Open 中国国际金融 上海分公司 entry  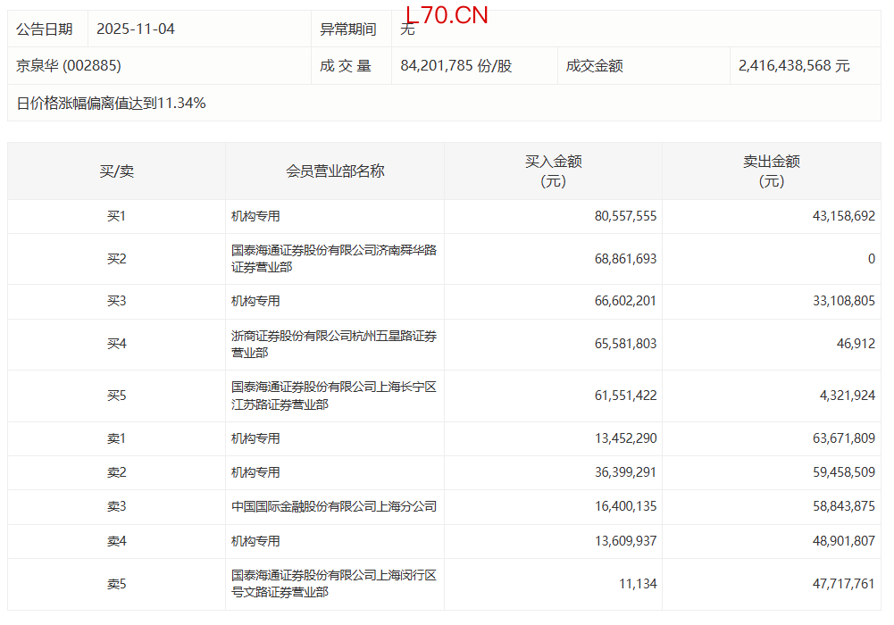[333, 506]
